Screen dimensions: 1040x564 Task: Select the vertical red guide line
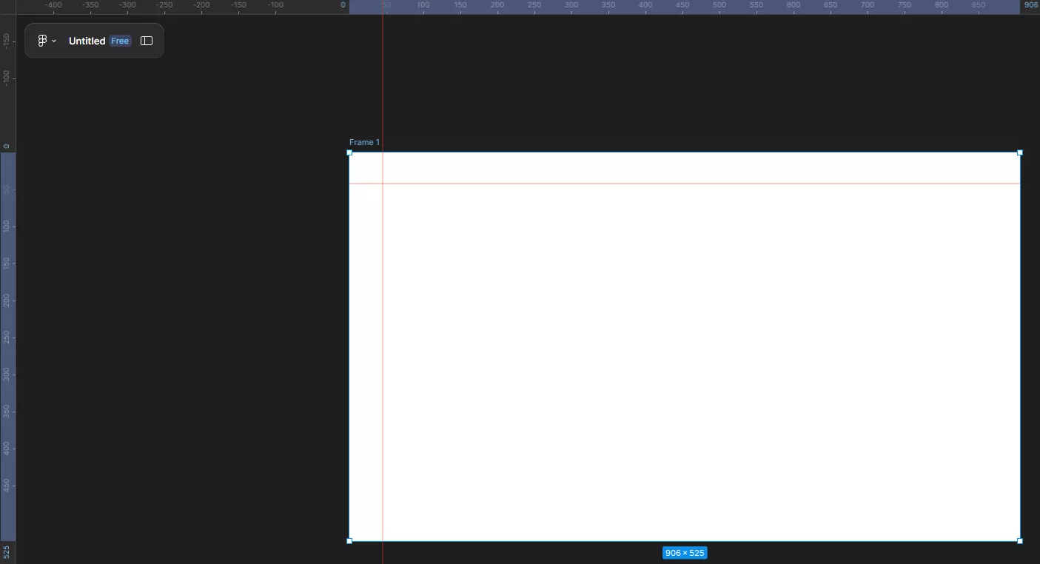pyautogui.click(x=383, y=333)
